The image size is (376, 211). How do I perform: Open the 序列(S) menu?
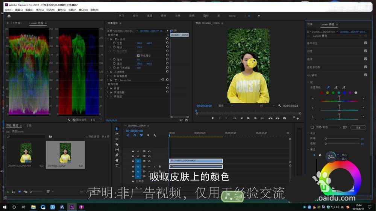pos(40,10)
